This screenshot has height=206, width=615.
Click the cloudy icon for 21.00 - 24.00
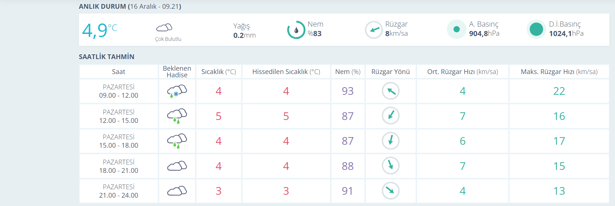[x=177, y=191]
